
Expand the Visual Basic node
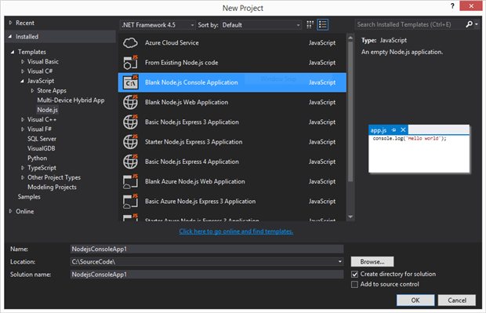point(23,62)
